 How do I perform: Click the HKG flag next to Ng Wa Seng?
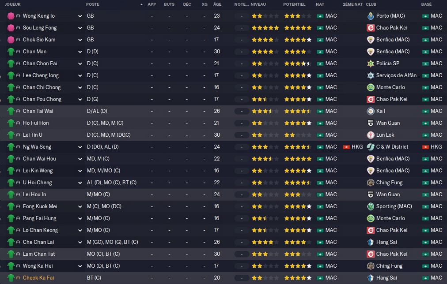coord(346,147)
